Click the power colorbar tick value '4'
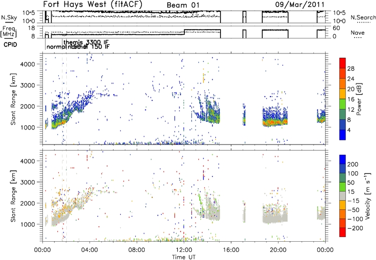Screen dimensions: 376x260 349,130
